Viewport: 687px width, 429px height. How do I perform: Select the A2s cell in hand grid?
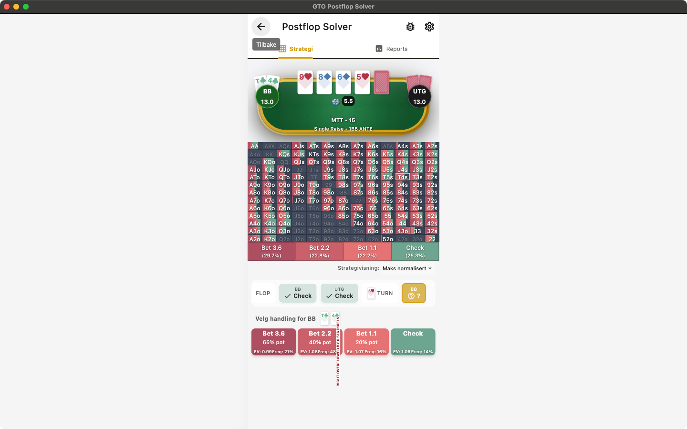pos(432,146)
